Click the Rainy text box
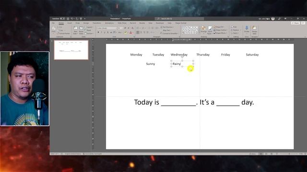Viewport: 307px width, 172px height. pos(182,64)
